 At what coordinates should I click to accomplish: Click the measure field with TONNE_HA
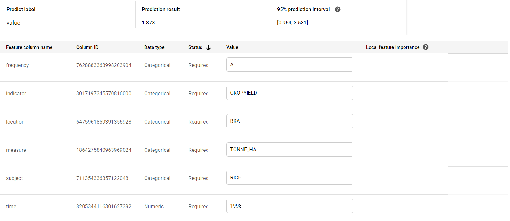tap(289, 150)
